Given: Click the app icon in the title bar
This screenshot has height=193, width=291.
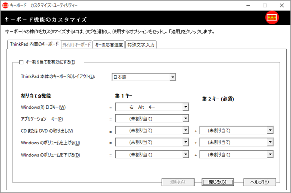Looking at the screenshot, I should (x=5, y=5).
